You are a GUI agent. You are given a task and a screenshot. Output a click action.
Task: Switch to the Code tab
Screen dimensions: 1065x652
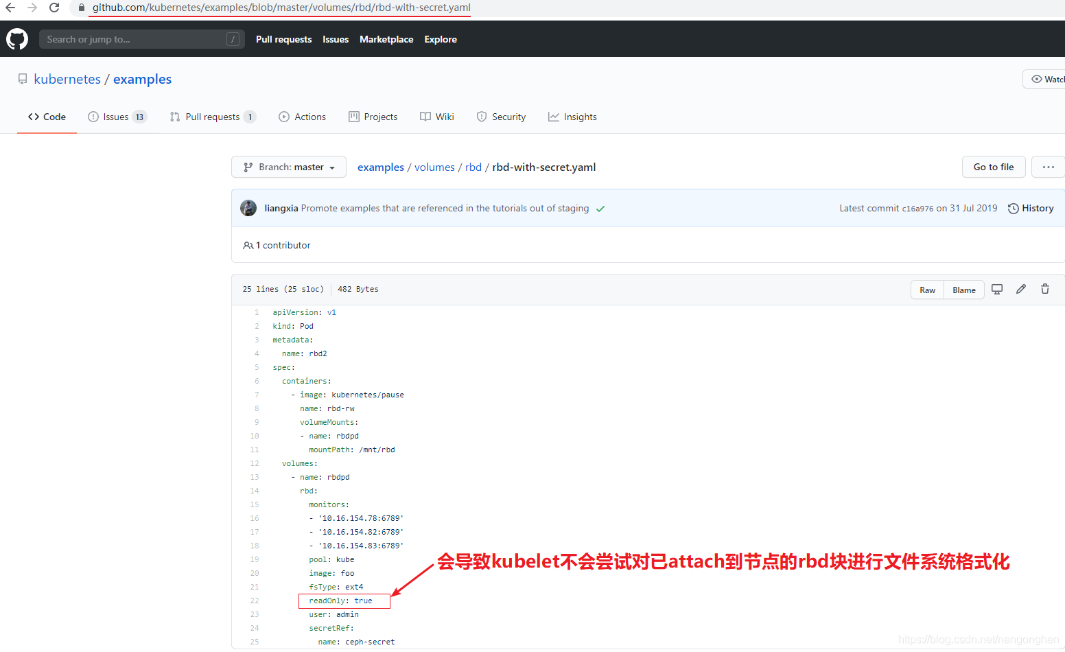click(x=47, y=117)
